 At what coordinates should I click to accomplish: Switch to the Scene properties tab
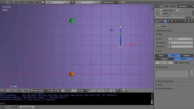click(x=166, y=21)
